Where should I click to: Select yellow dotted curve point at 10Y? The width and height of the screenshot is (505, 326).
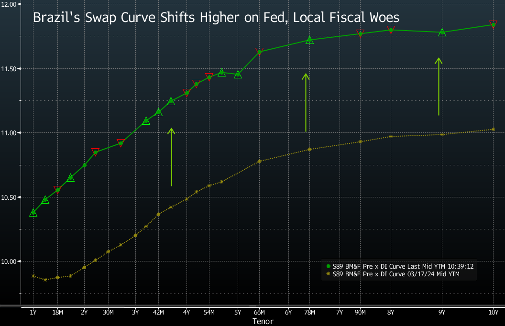[493, 130]
